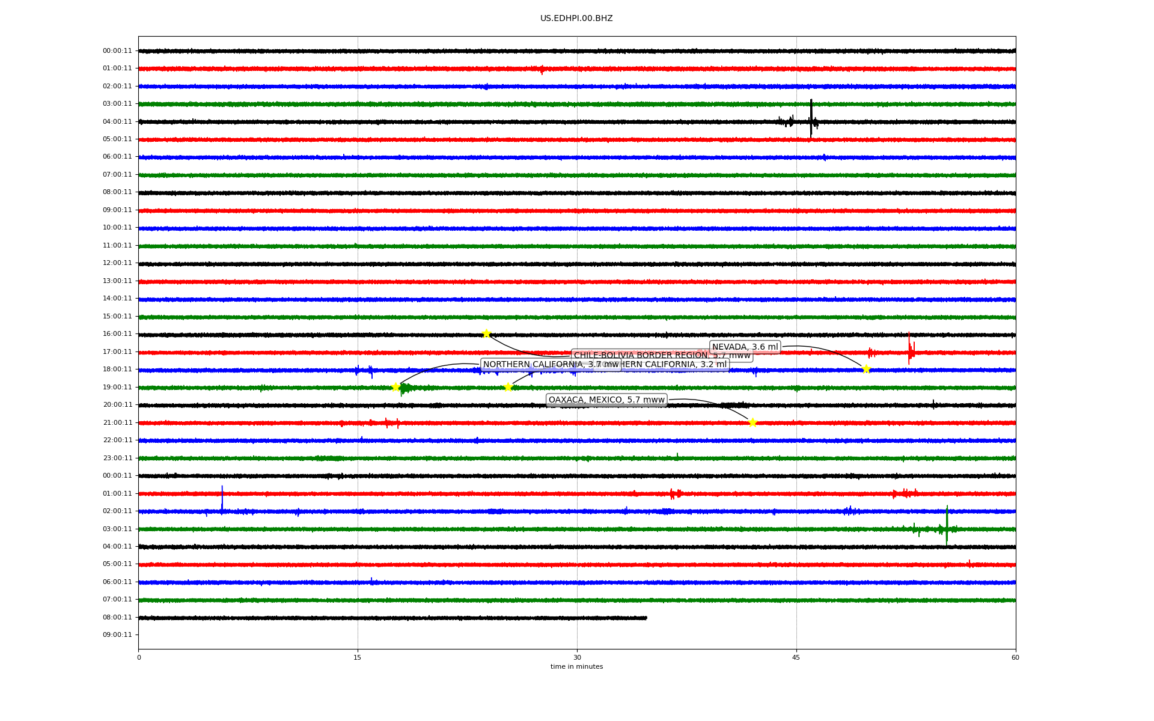Click the star marker for Chile-Bolivia event
The width and height of the screenshot is (1154, 721).
486,333
